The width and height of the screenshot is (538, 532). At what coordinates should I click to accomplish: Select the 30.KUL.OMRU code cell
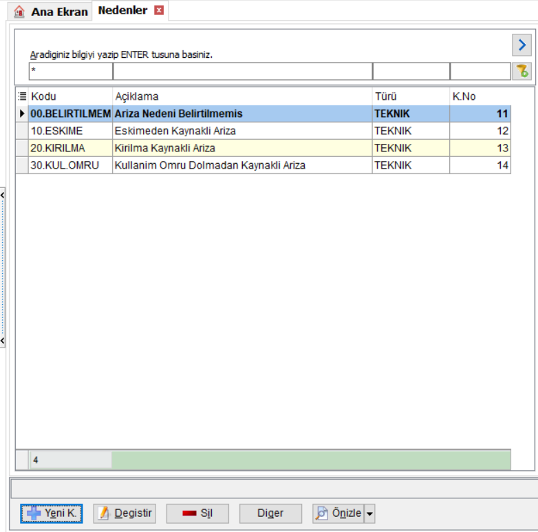coord(70,165)
